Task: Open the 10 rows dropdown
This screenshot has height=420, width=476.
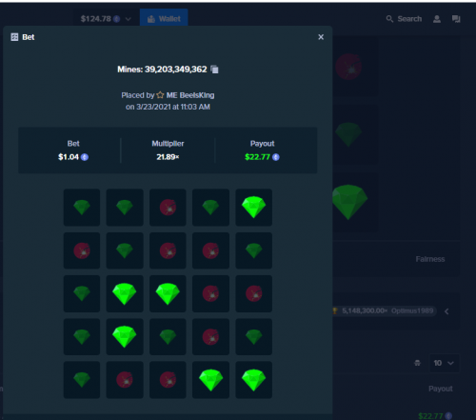Action: tap(444, 363)
